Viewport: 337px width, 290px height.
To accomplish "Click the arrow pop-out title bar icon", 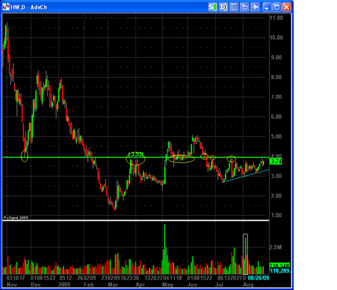I will point(244,7).
